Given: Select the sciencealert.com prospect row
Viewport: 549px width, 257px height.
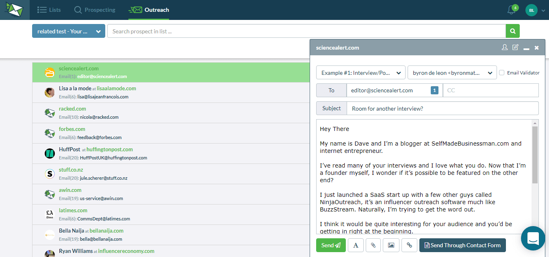Looking at the screenshot, I should pos(171,72).
